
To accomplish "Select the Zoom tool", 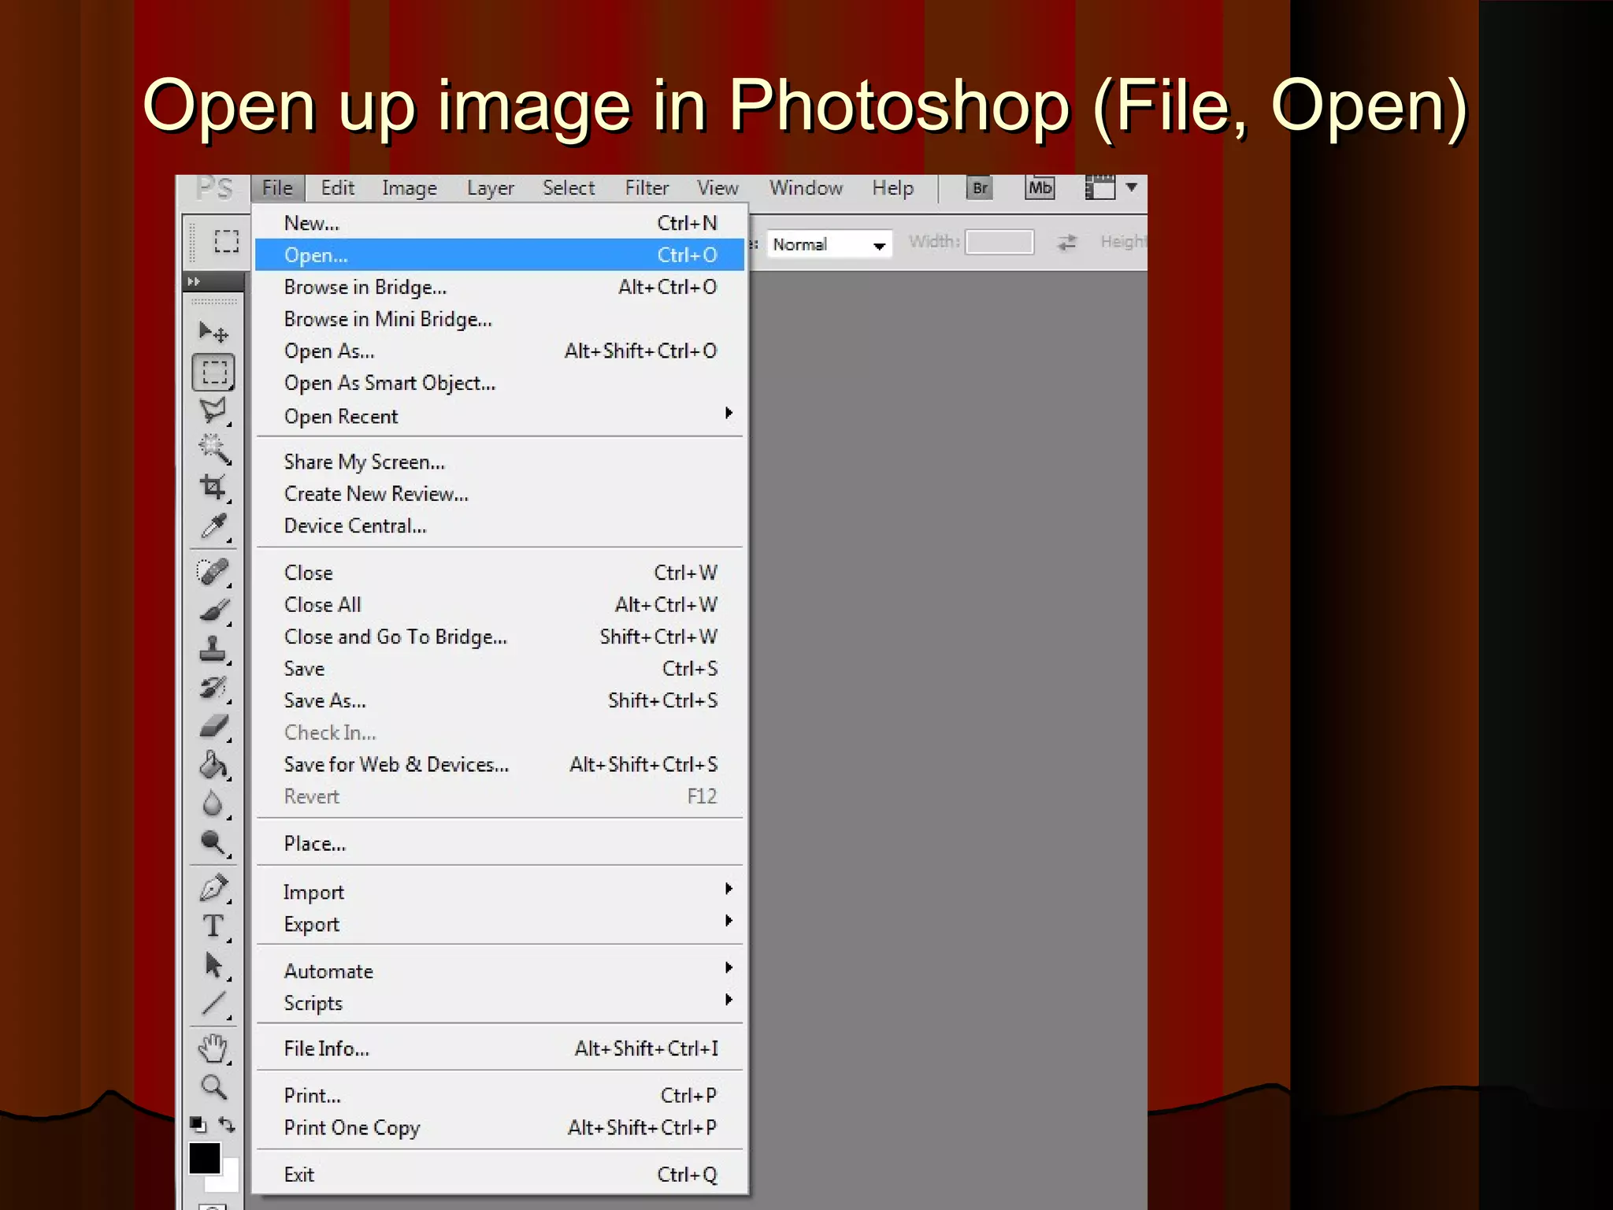I will 213,1087.
